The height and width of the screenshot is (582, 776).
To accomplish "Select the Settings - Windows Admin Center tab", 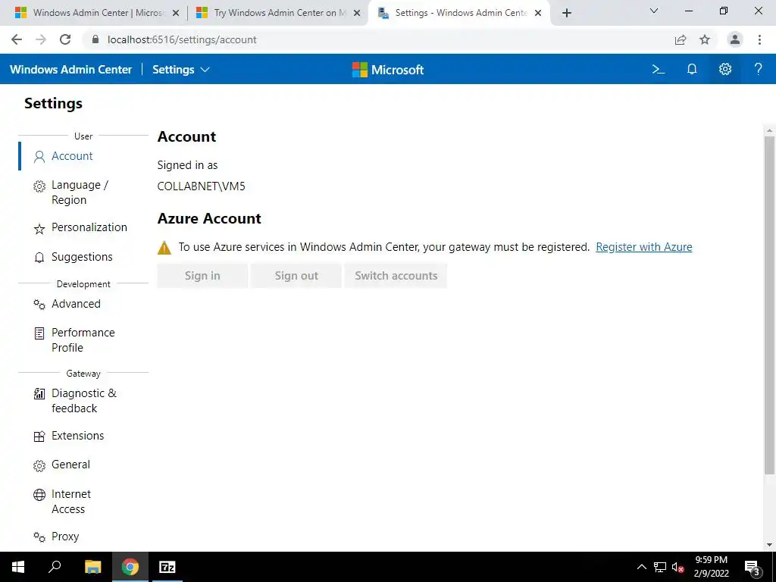I will tap(459, 13).
